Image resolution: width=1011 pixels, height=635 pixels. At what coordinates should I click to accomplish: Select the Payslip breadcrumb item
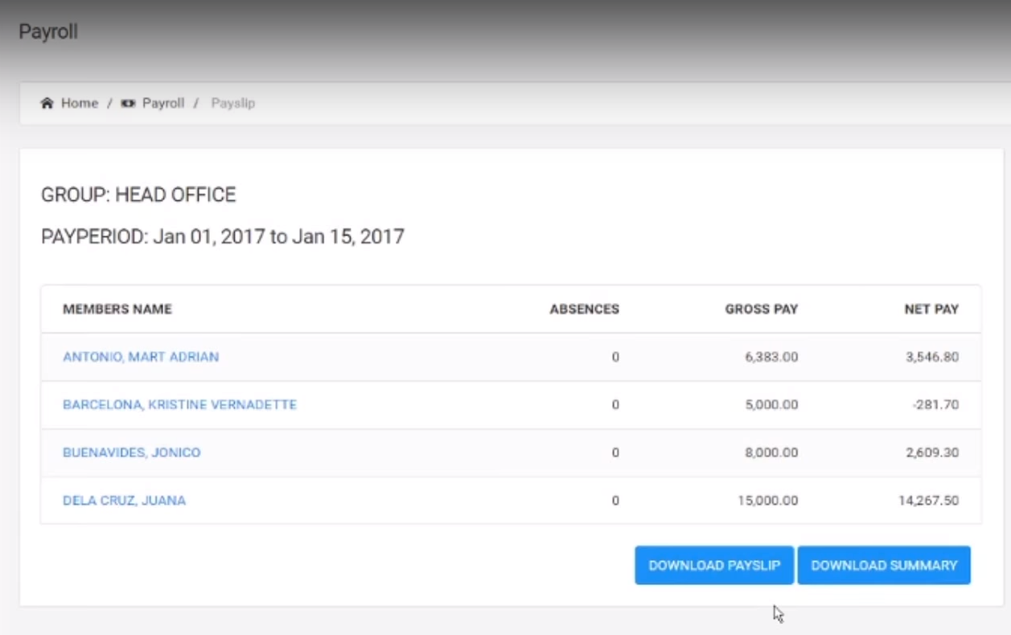232,104
